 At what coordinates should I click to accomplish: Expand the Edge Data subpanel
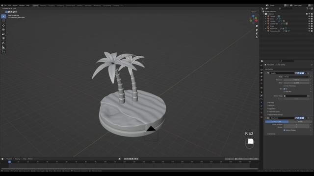pyautogui.click(x=271, y=109)
